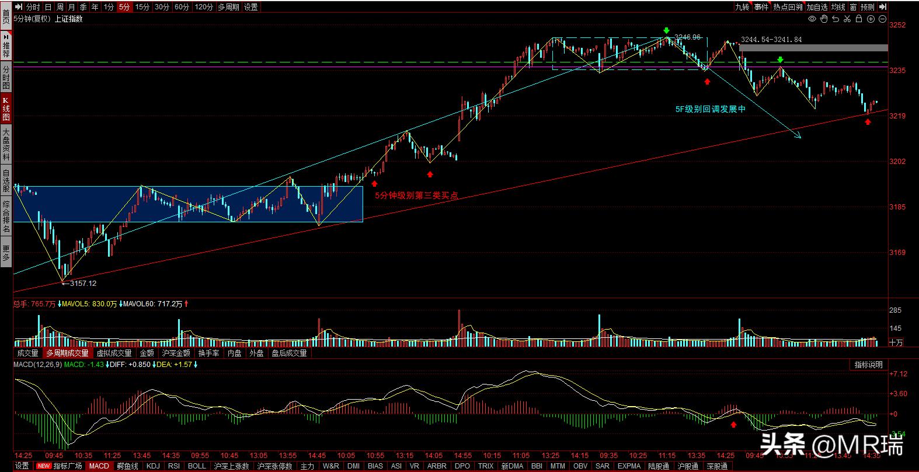
Task: Select the 外盘 tab
Action: (256, 353)
